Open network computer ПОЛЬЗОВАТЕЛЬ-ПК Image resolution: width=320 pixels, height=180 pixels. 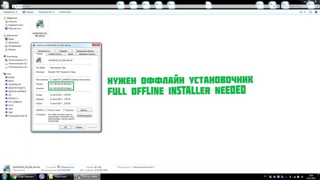coord(17,115)
